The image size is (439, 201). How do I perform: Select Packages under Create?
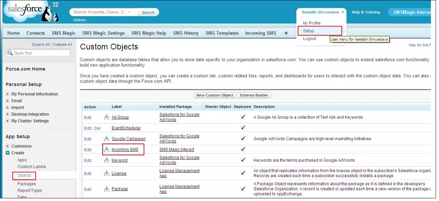[x=27, y=184]
